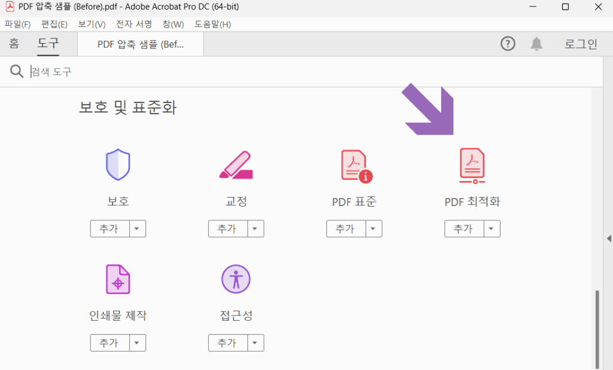Minimize the Acrobat window
The width and height of the screenshot is (613, 370).
tap(532, 7)
